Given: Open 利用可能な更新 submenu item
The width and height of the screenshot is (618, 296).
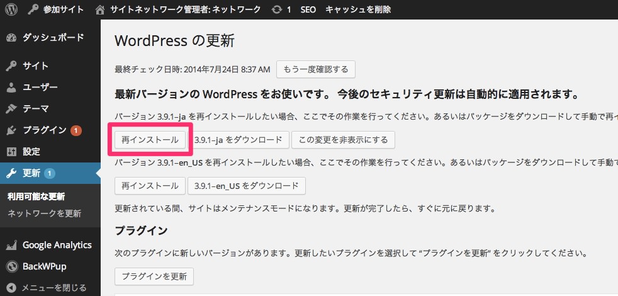Looking at the screenshot, I should (37, 196).
